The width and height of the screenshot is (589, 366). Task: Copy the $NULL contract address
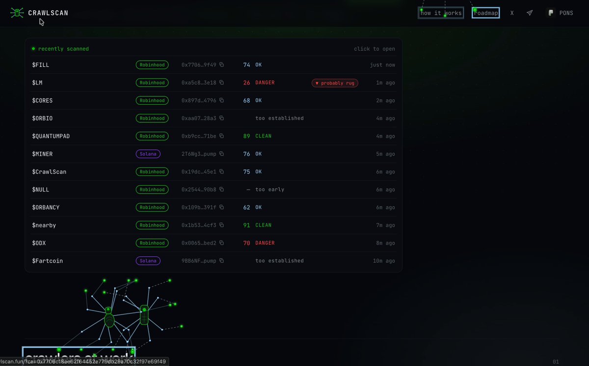(221, 190)
